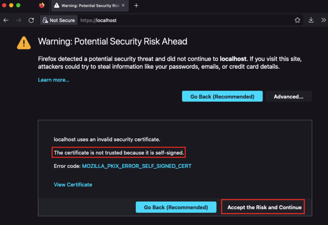This screenshot has width=328, height=225.
Task: Click the top Go Back (Recommended) button
Action: 222,96
